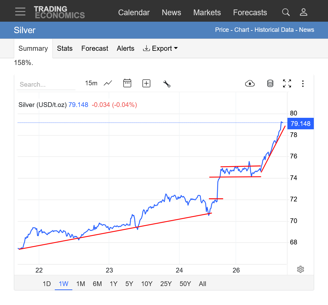The image size is (328, 305).
Task: Click the search magnifier icon
Action: click(286, 13)
